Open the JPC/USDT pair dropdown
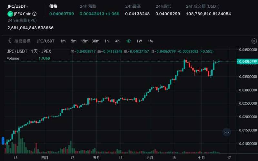The image size is (258, 161). [18, 6]
